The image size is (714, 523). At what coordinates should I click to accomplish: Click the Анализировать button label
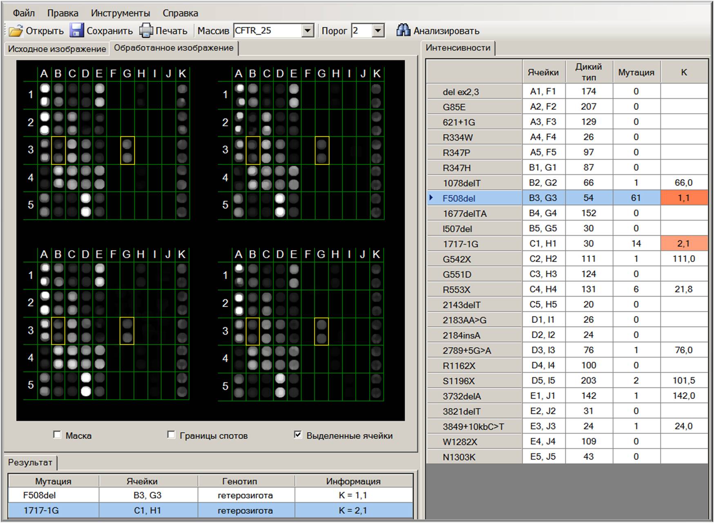446,31
